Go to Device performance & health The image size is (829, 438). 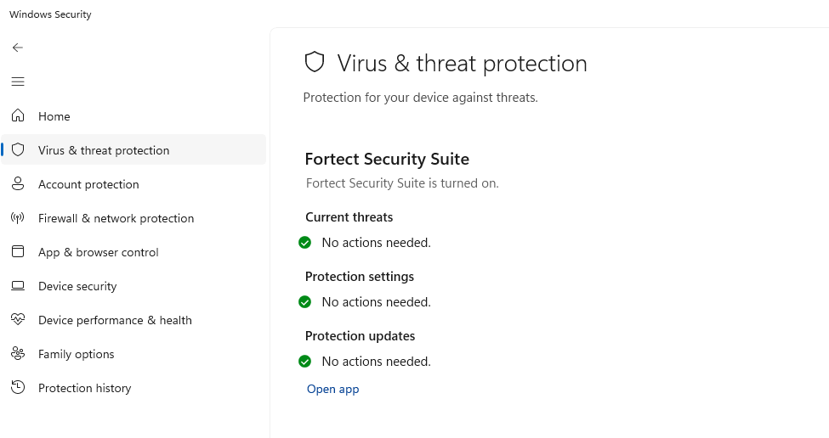(x=115, y=320)
